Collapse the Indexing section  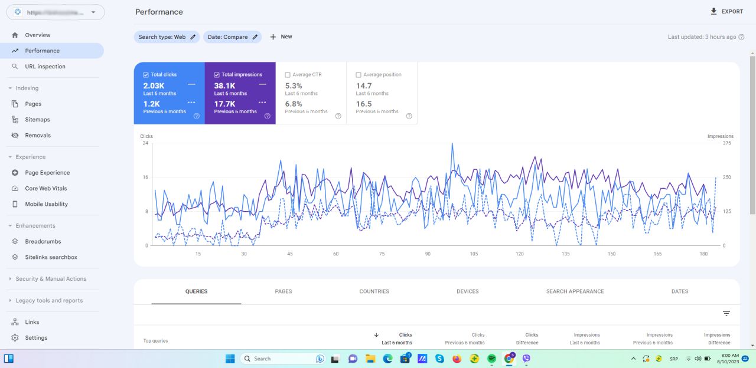pos(10,88)
